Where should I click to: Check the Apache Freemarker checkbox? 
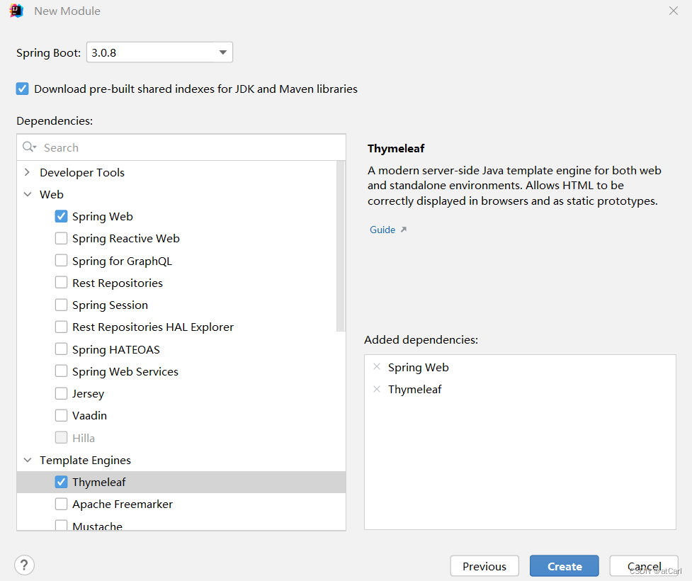pyautogui.click(x=61, y=504)
